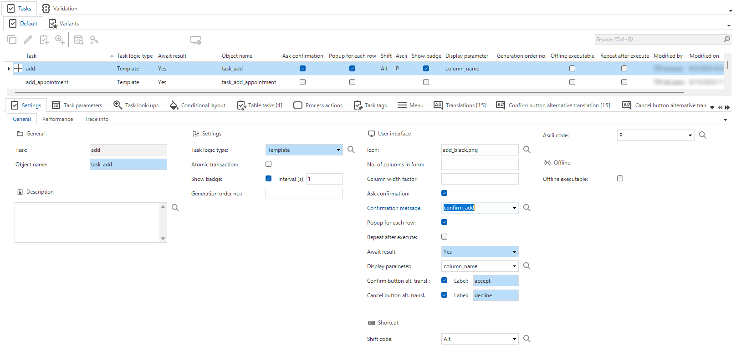Check the Offline executable checkbox in Offline section
This screenshot has width=736, height=350.
(620, 179)
